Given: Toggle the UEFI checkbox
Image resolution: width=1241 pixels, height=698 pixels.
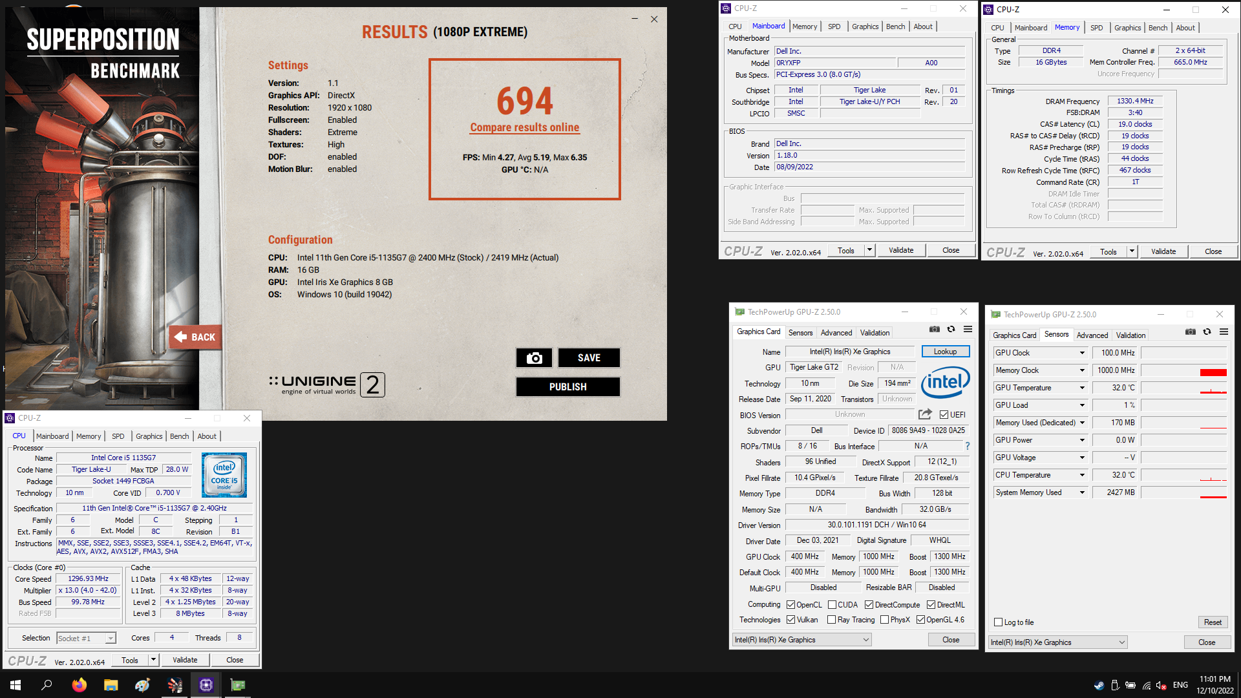Looking at the screenshot, I should 944,415.
